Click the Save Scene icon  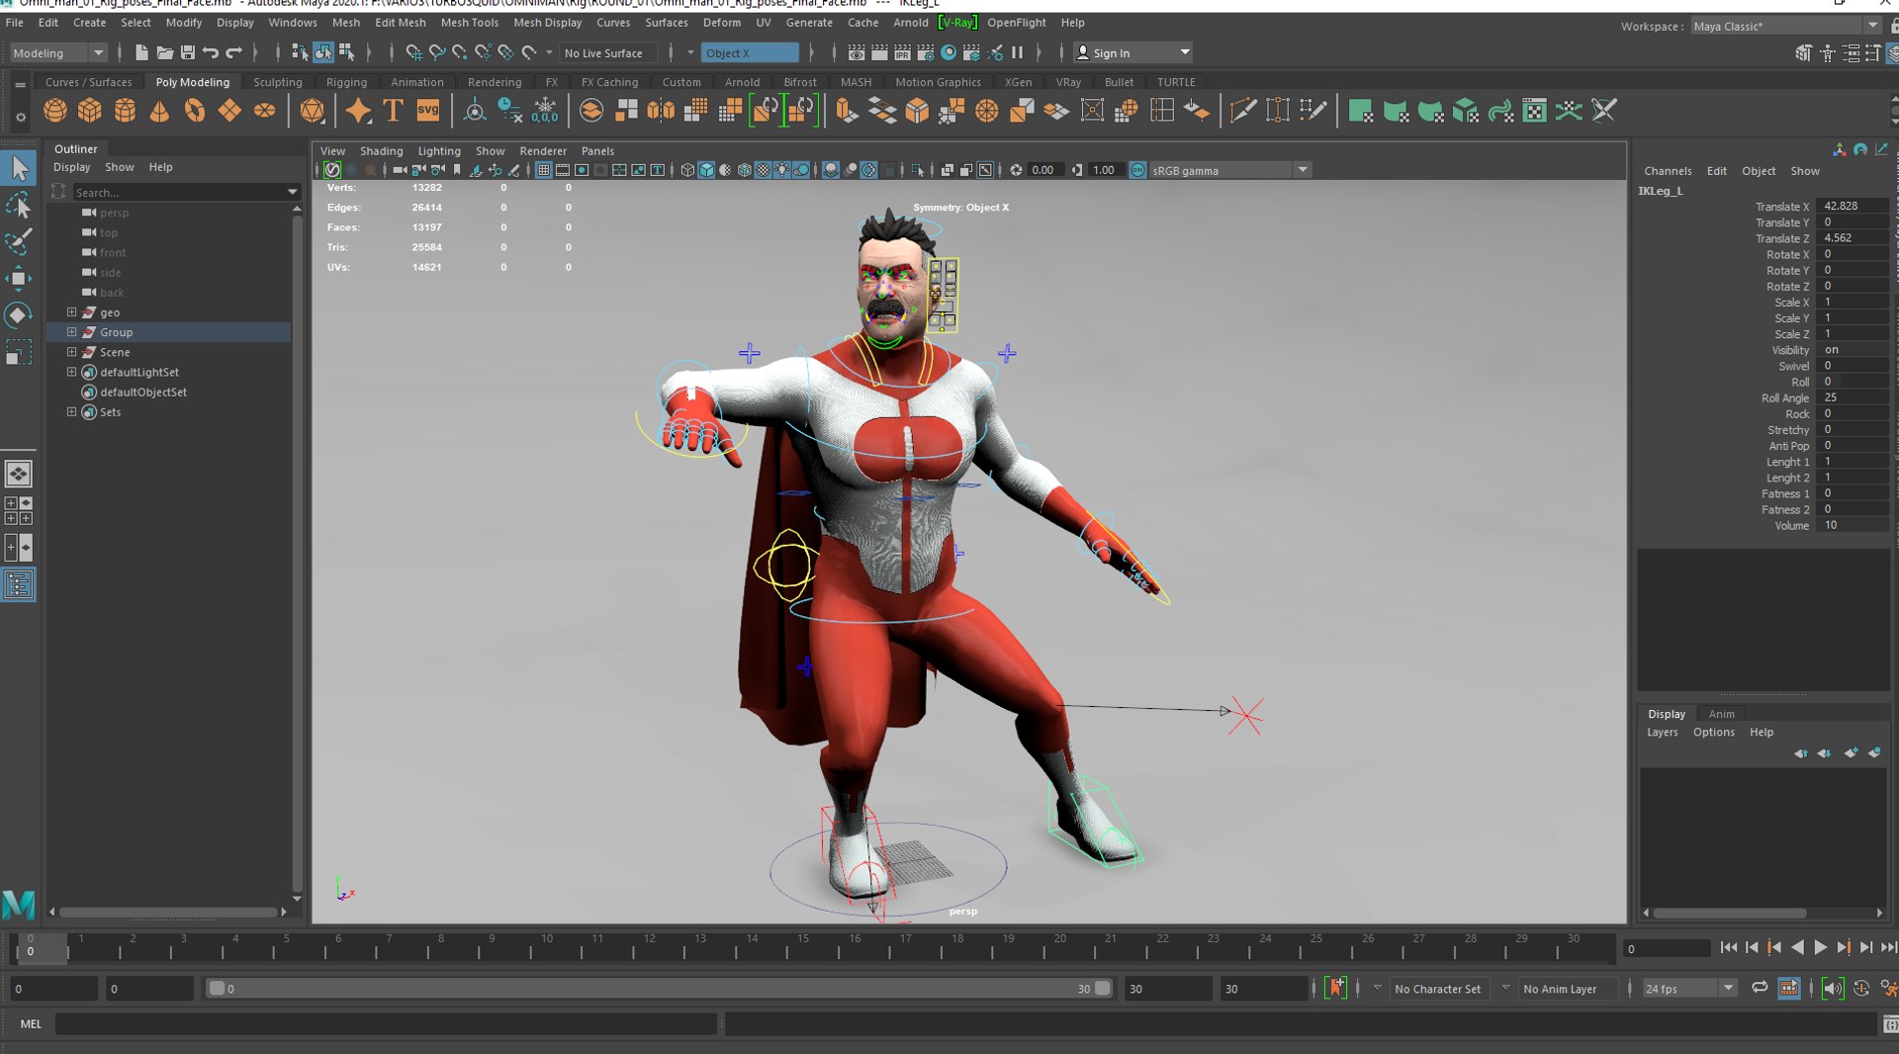(187, 52)
